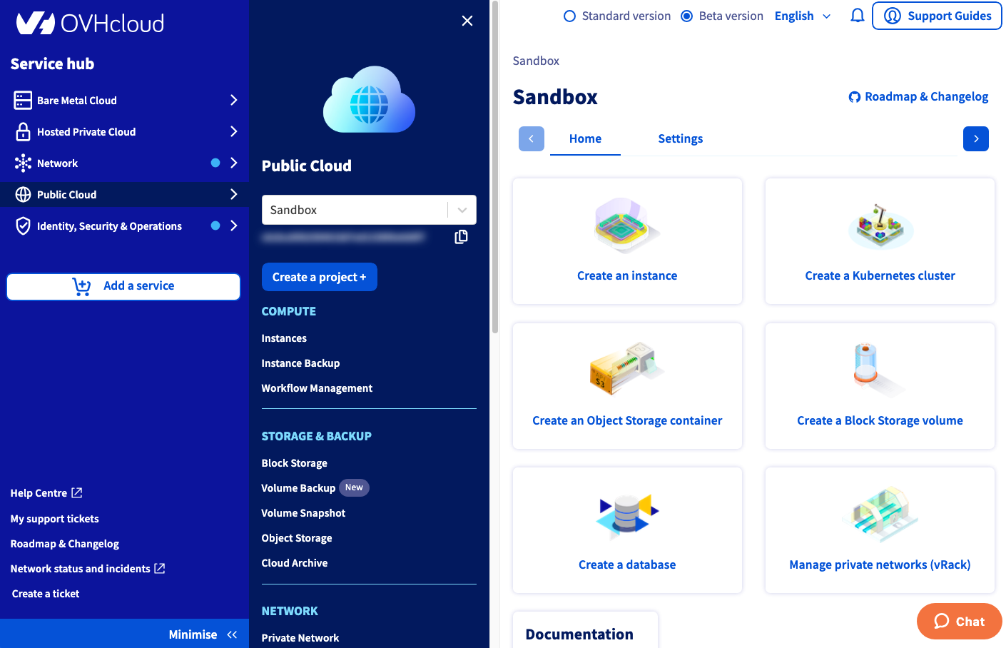Click the Create a database illustration
This screenshot has width=1006, height=648.
click(626, 515)
